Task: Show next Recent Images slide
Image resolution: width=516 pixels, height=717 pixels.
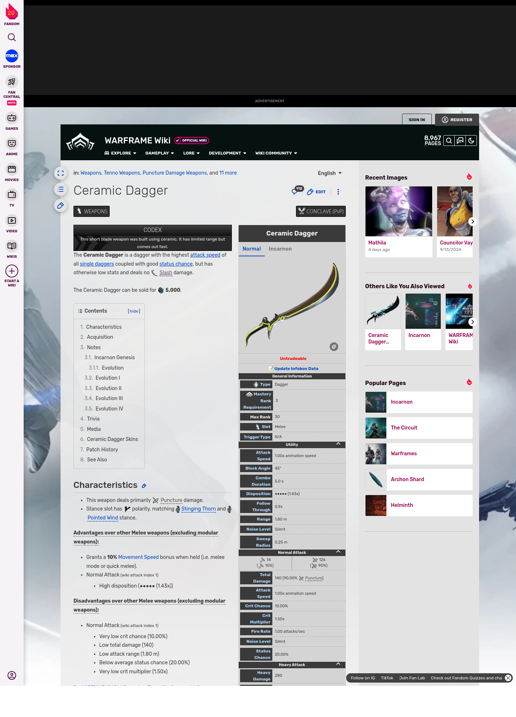Action: pos(473,222)
